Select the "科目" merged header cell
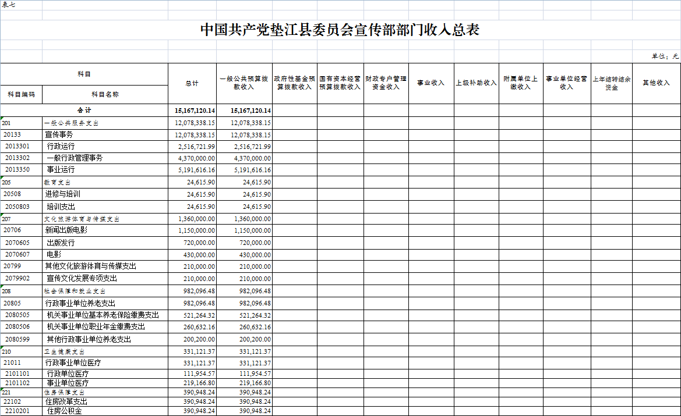Screen dimensions: 681x416 pyautogui.click(x=84, y=74)
